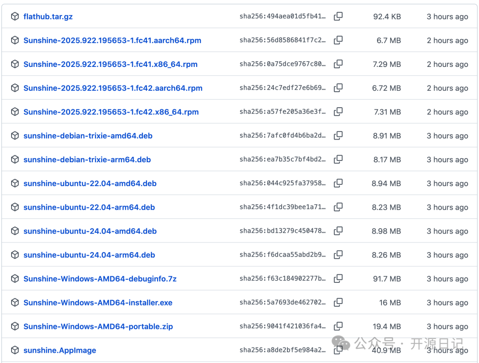Download sunshine-ubuntu-22.04-amd64.deb
The image size is (479, 363).
(90, 183)
